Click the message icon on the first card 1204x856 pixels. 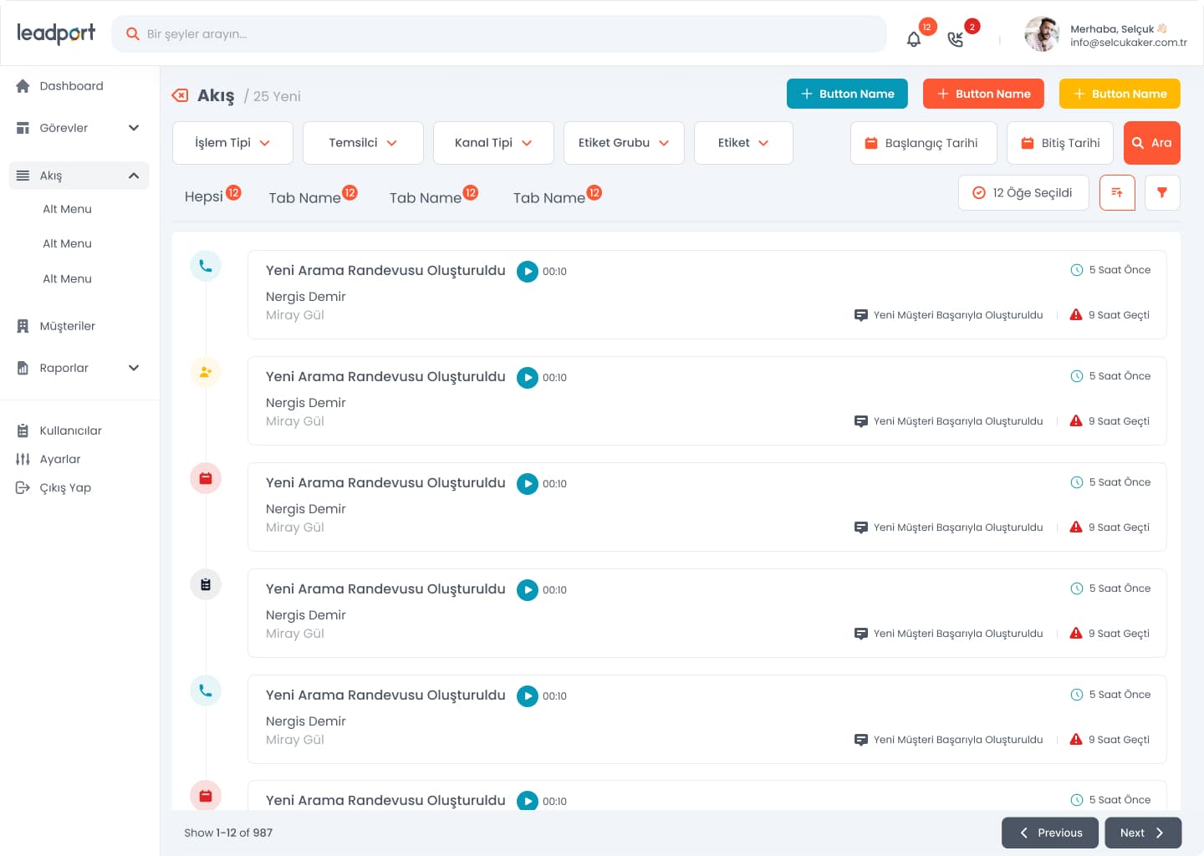[861, 315]
